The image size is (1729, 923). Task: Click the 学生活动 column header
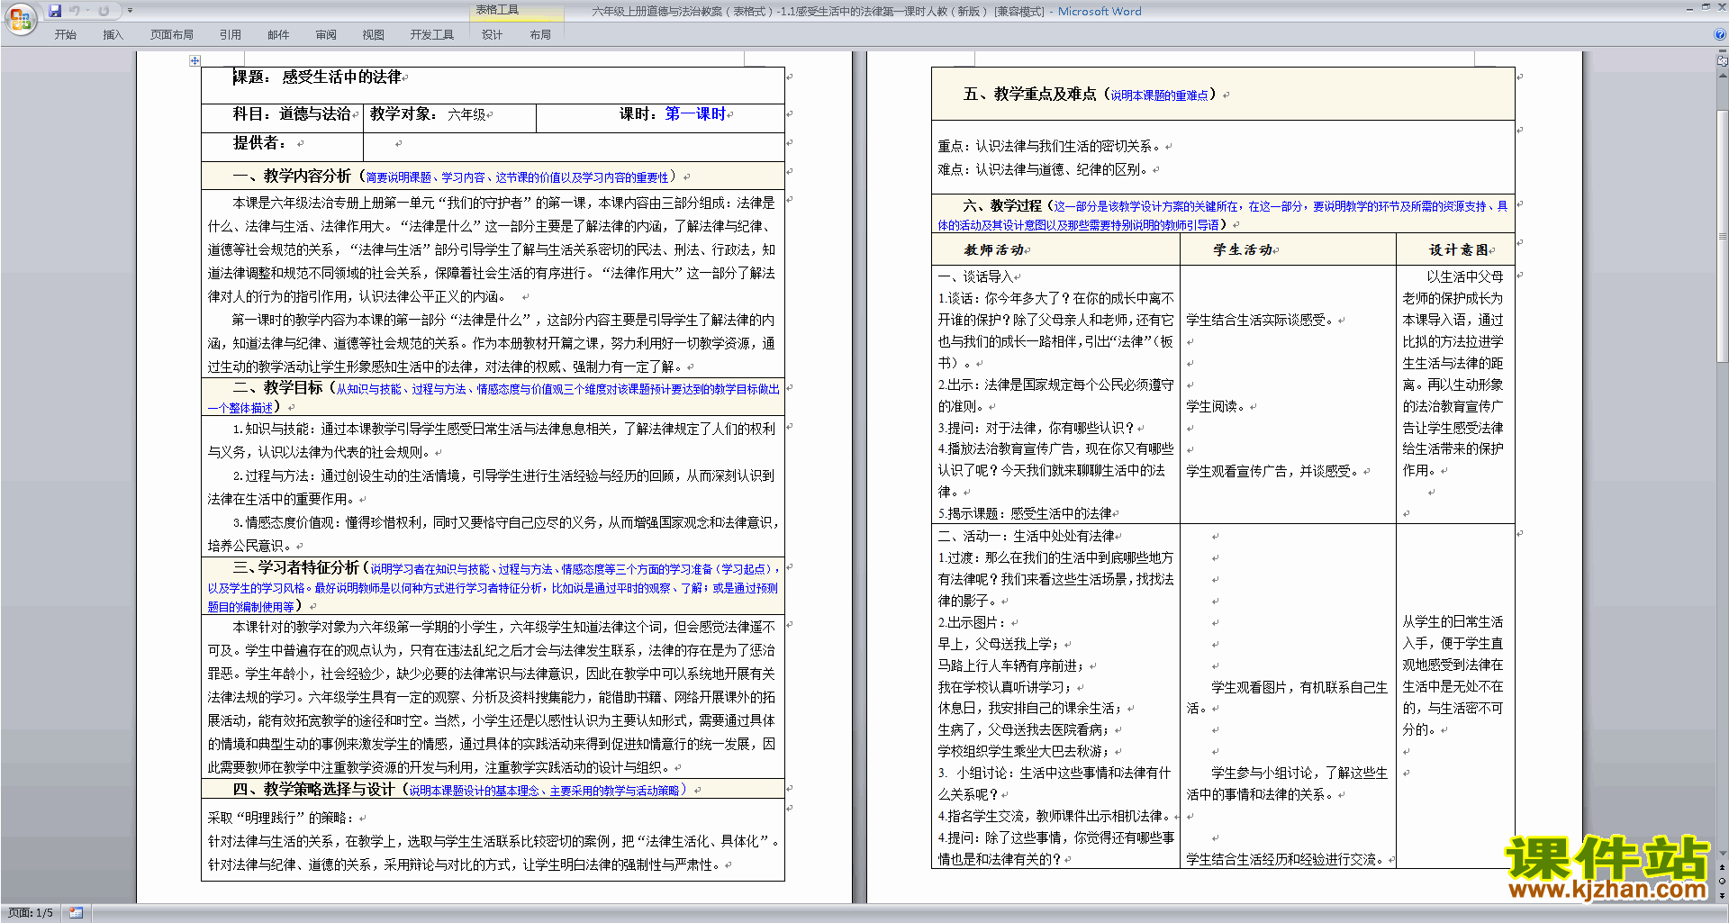coord(1243,249)
